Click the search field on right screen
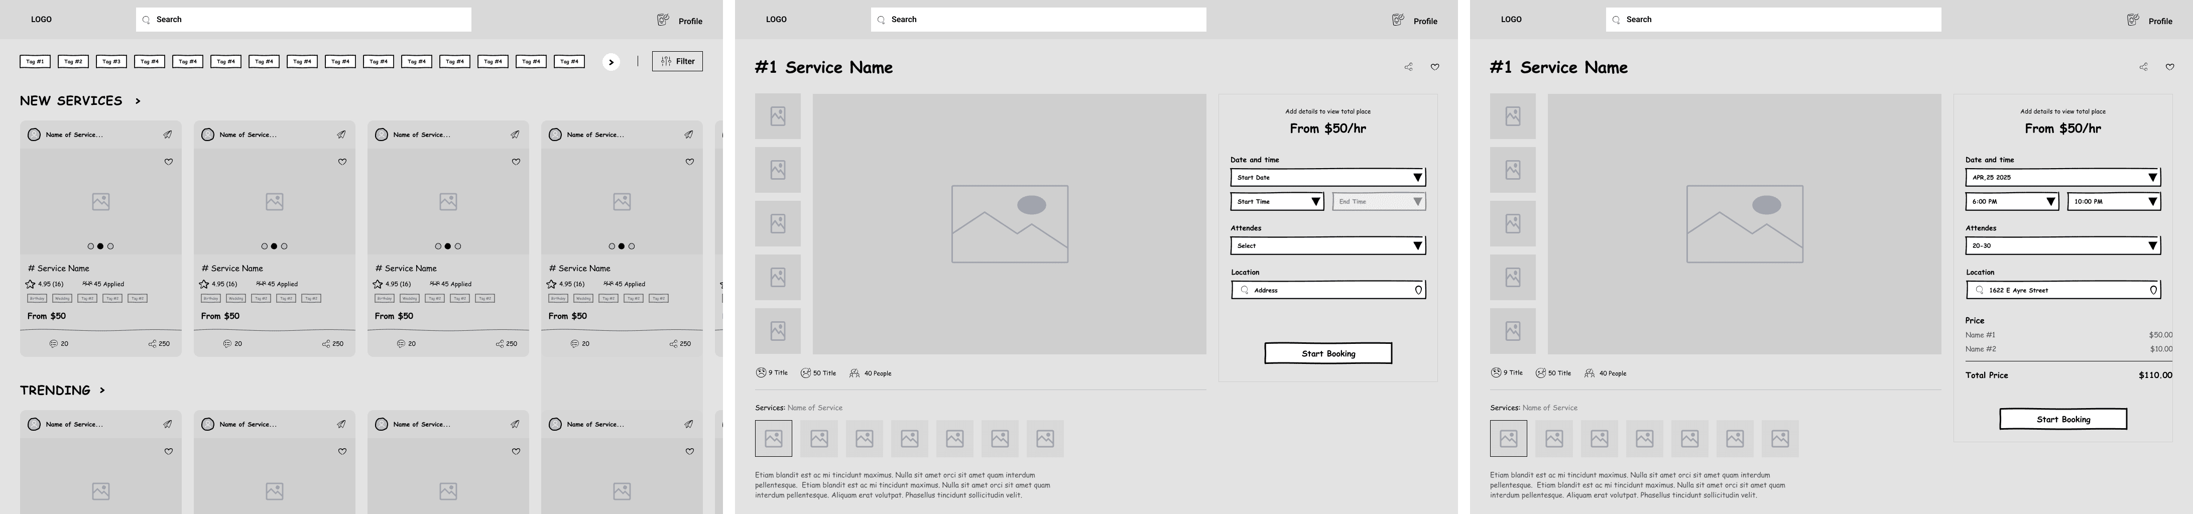 click(1773, 20)
